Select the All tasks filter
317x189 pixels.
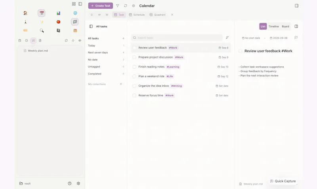click(x=106, y=38)
